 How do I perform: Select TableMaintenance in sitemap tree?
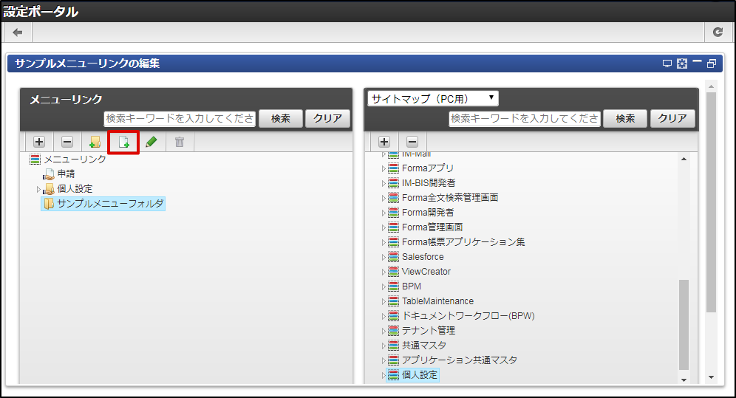pos(438,301)
